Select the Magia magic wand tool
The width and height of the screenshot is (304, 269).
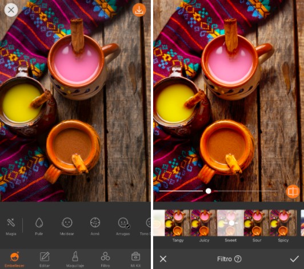click(x=11, y=227)
